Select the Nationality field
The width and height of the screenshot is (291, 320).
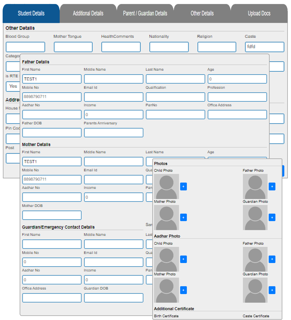[x=169, y=47]
